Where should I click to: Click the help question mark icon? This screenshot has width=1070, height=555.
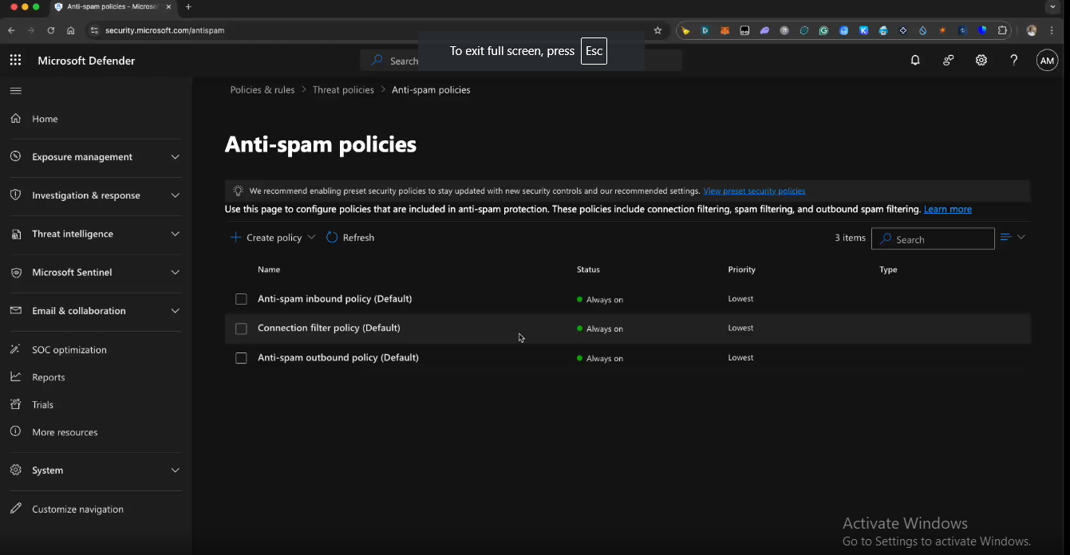pos(1013,61)
